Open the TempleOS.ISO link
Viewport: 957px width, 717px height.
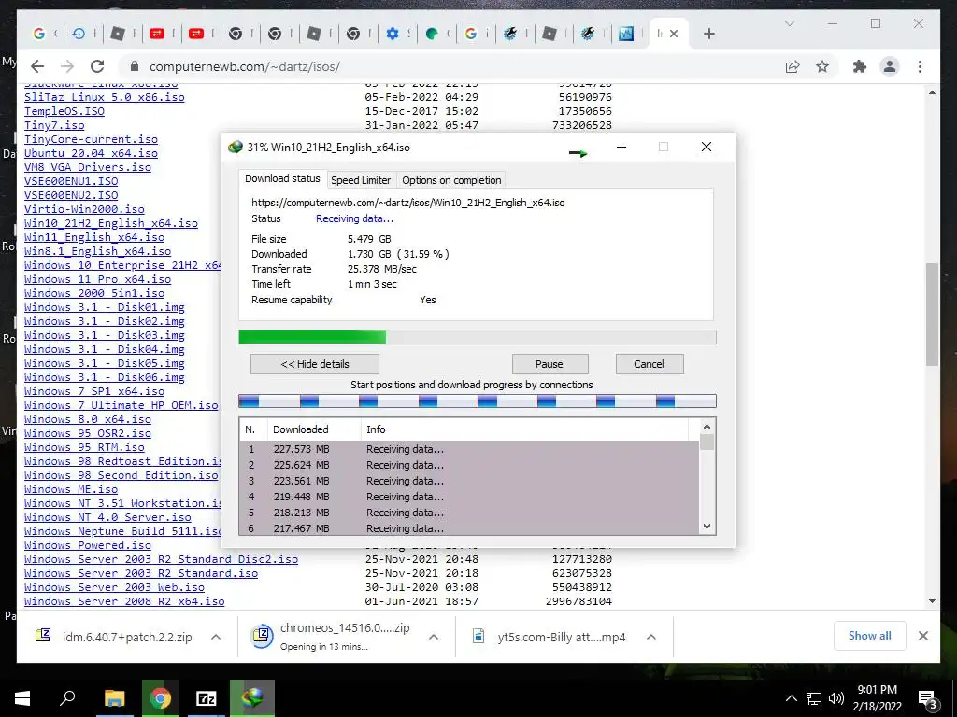click(64, 111)
